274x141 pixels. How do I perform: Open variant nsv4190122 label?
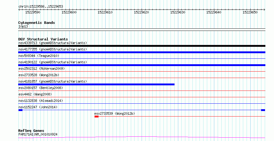pyautogui.click(x=53, y=62)
